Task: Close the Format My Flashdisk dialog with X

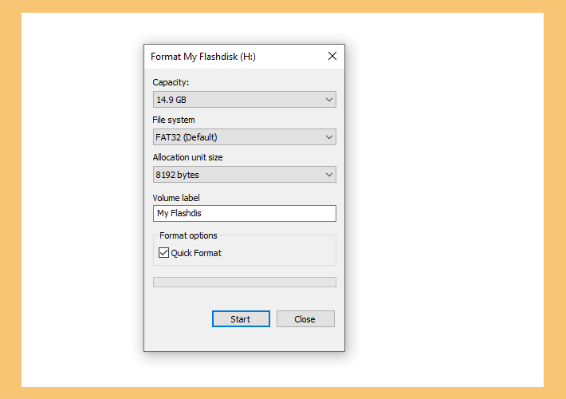Action: pos(332,56)
